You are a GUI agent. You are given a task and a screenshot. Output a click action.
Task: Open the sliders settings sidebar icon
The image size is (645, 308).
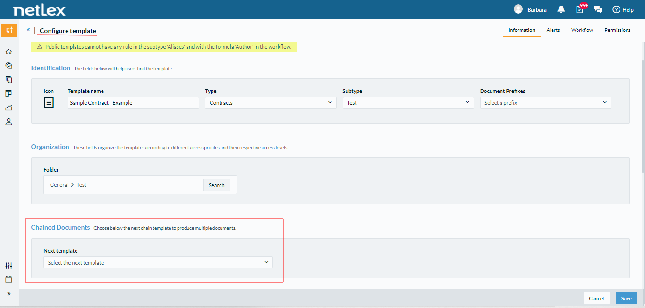point(8,266)
